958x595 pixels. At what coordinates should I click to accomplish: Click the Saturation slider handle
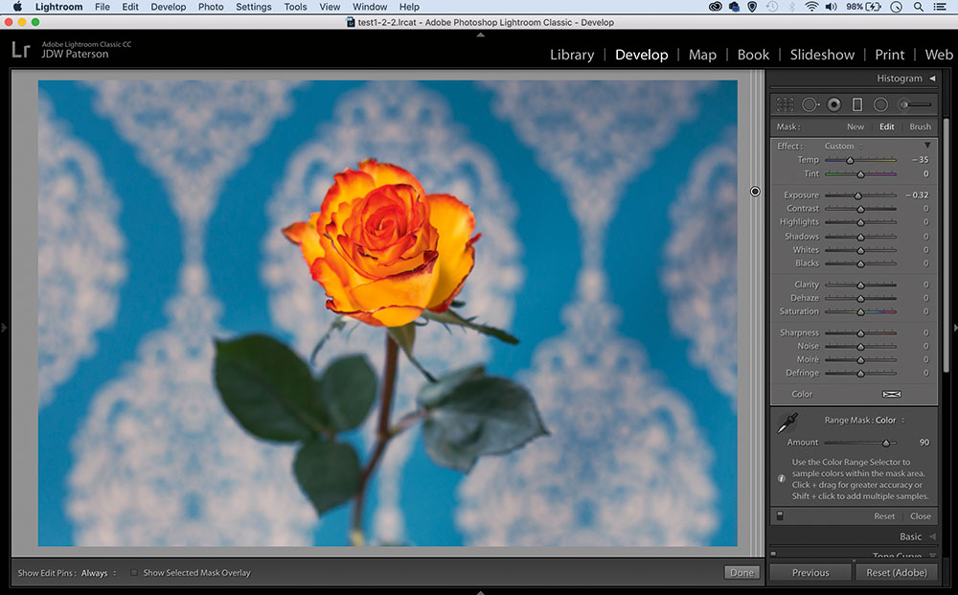pos(860,311)
